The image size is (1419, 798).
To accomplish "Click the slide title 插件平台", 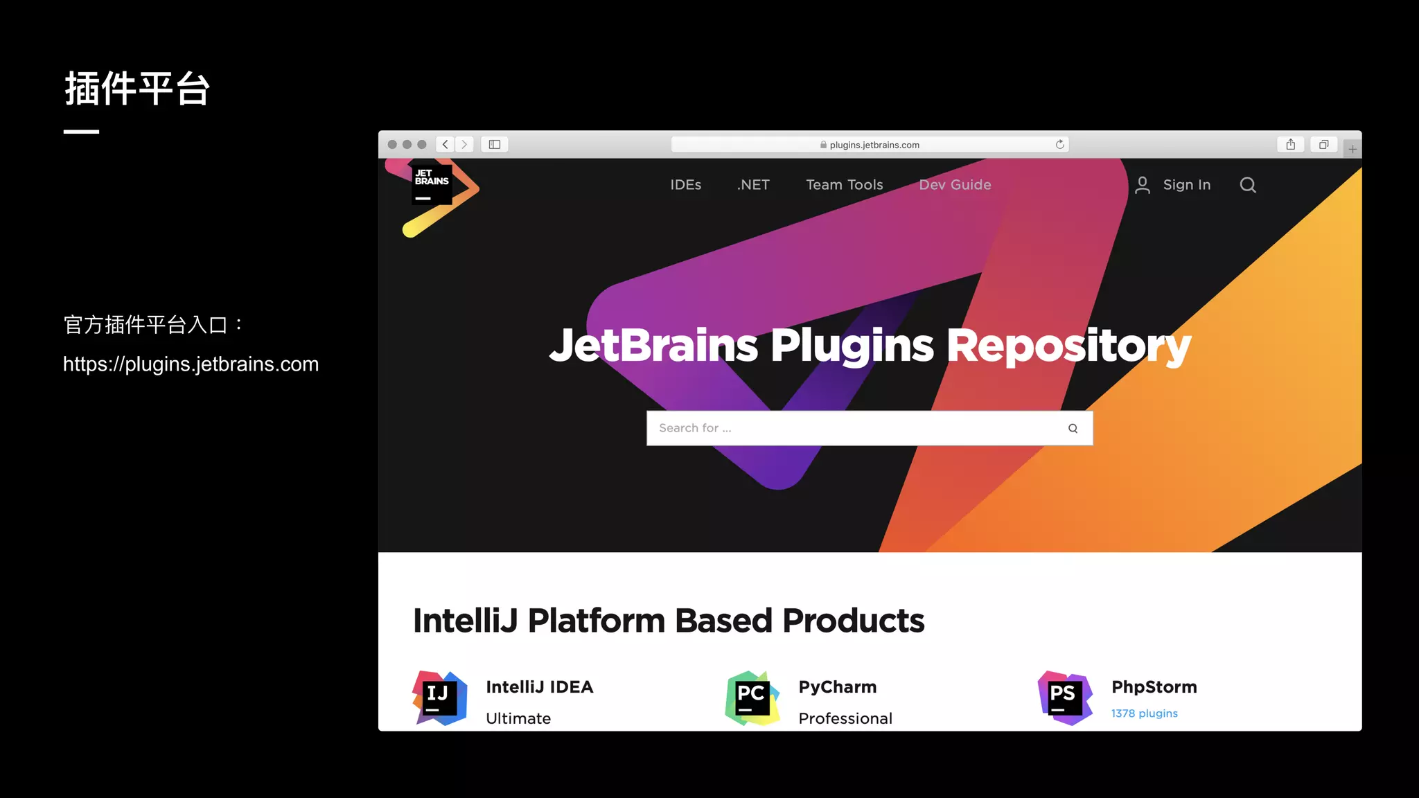I will 137,89.
